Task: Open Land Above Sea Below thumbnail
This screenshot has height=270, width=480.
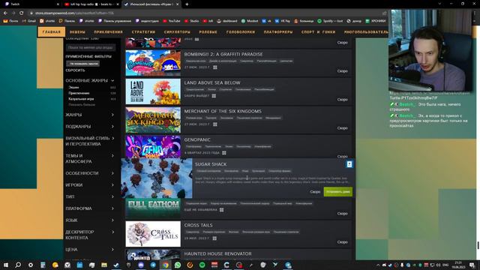Action: tap(153, 91)
